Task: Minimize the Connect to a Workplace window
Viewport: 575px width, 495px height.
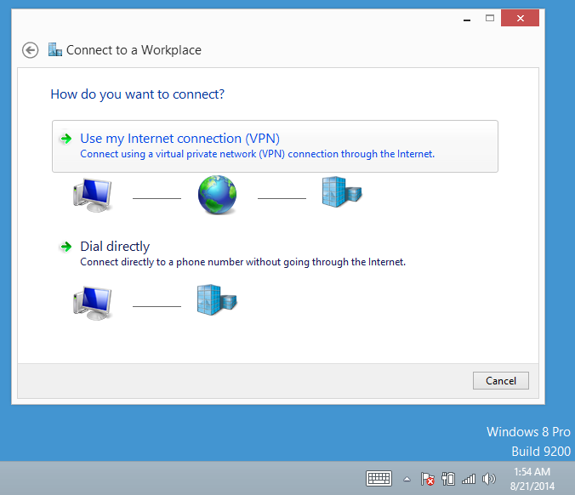Action: coord(467,19)
